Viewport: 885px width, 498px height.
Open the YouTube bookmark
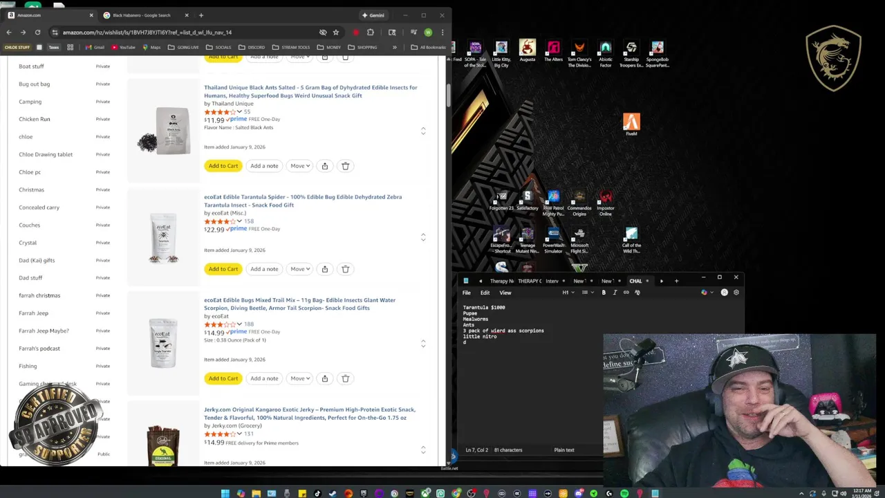(124, 47)
